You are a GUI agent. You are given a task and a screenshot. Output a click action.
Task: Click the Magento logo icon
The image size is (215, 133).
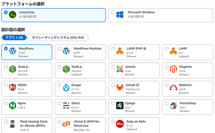[173, 69]
